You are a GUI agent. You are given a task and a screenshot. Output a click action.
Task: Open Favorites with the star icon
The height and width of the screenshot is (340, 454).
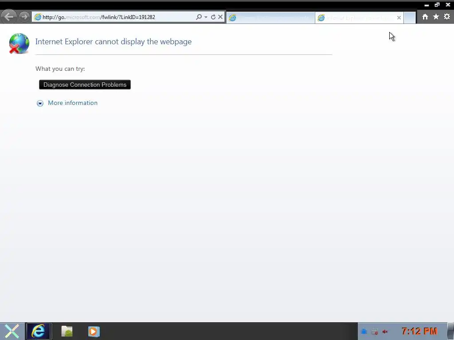436,17
